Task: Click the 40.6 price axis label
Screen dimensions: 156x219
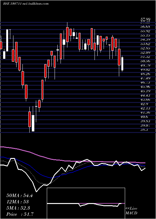Action: (x=144, y=117)
